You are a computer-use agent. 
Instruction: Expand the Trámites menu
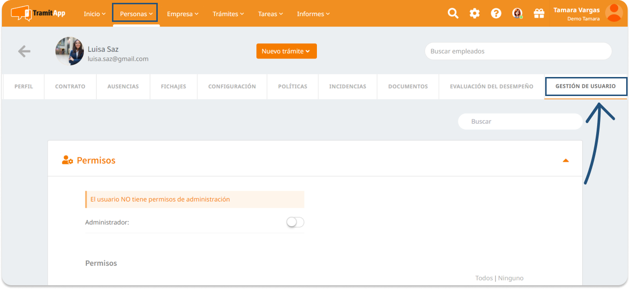tap(228, 14)
